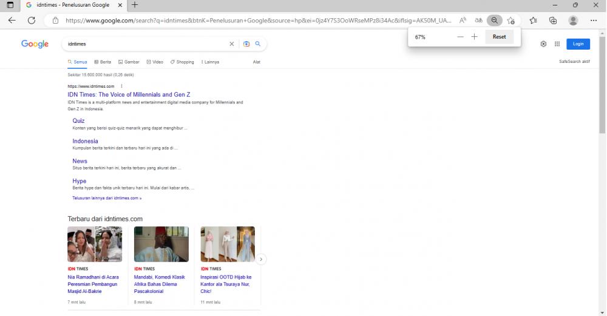The height and width of the screenshot is (316, 607).
Task: Click the scrollbar down arrow
Action: point(602,312)
